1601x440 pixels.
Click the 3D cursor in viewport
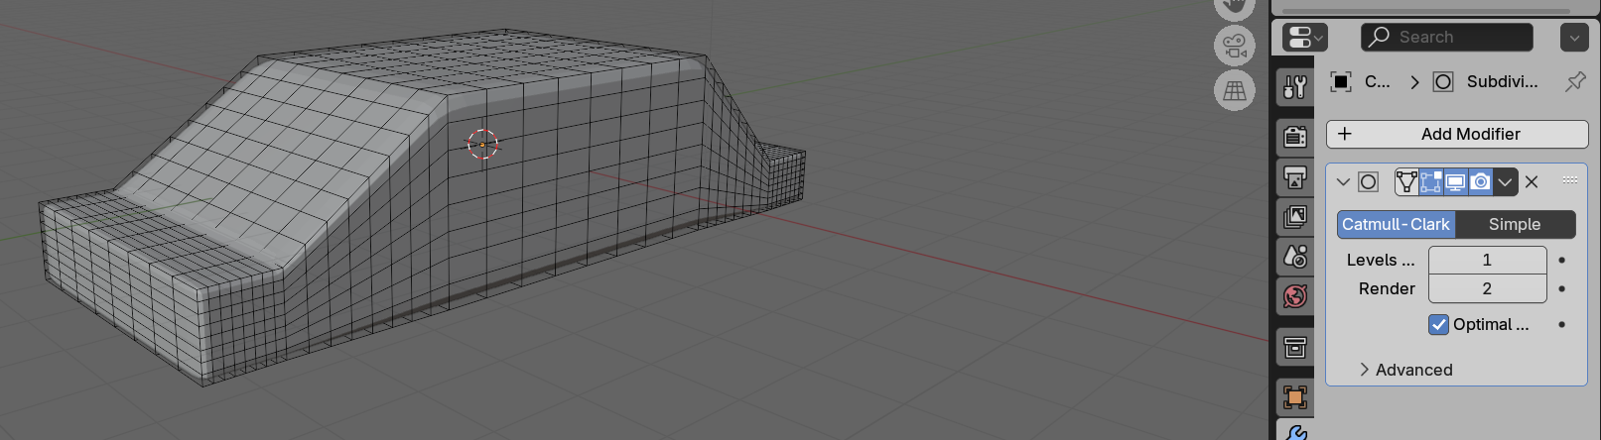482,145
